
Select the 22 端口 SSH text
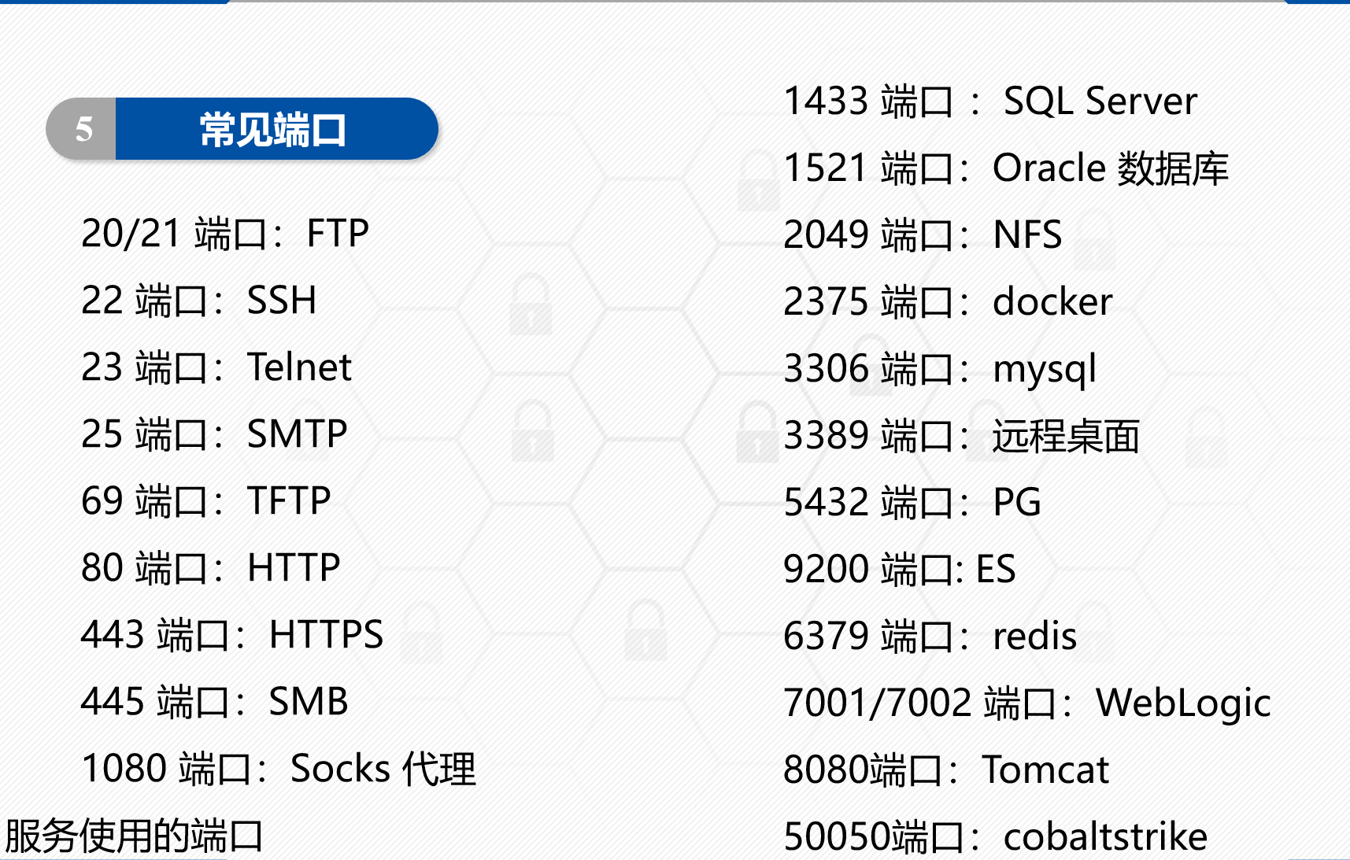199,301
